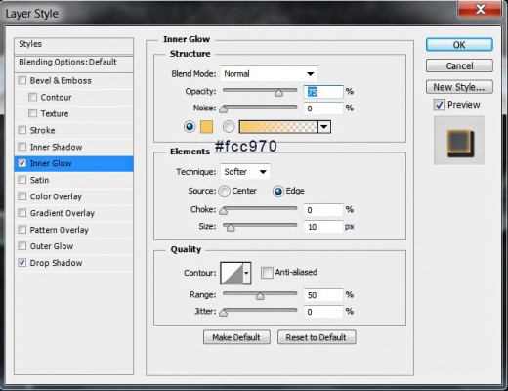
Task: Click the Contour curve thumbnail
Action: pyautogui.click(x=232, y=273)
